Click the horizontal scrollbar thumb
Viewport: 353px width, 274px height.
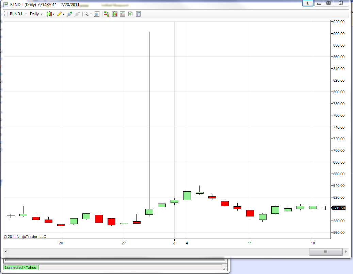pos(326,252)
